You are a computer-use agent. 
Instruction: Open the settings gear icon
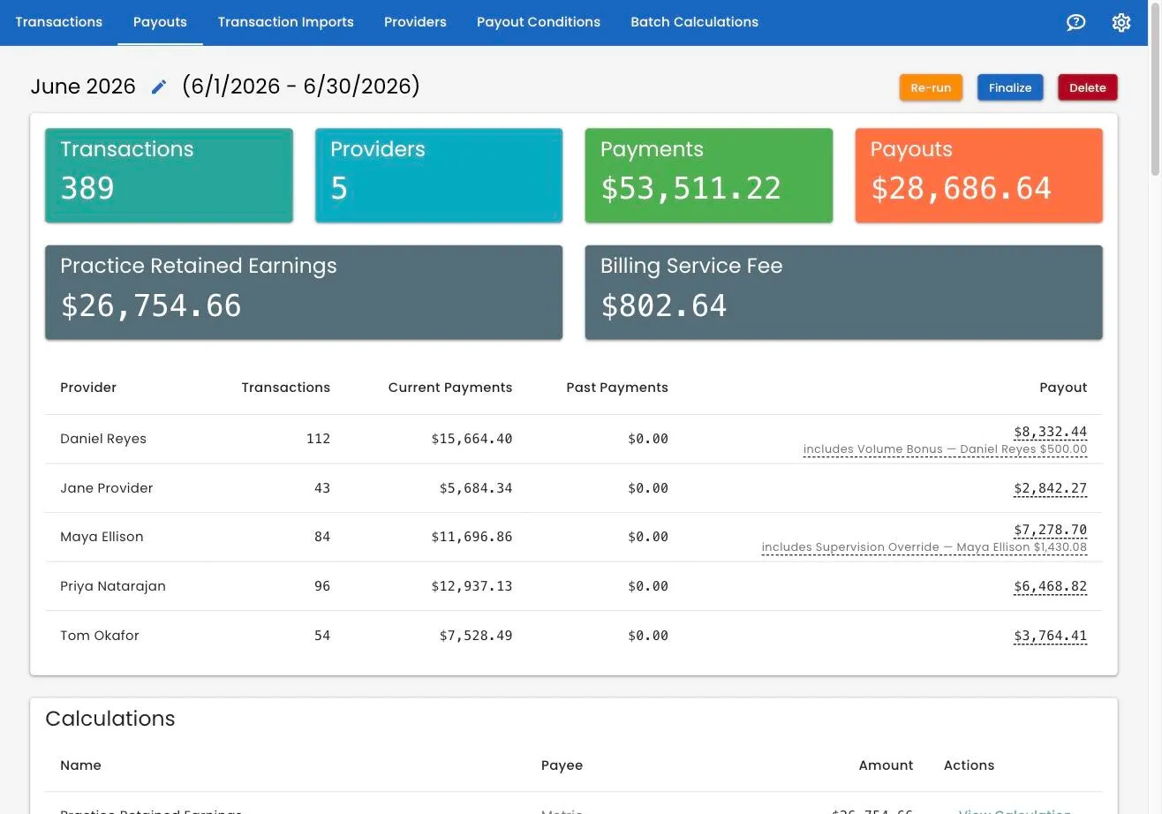[1121, 22]
